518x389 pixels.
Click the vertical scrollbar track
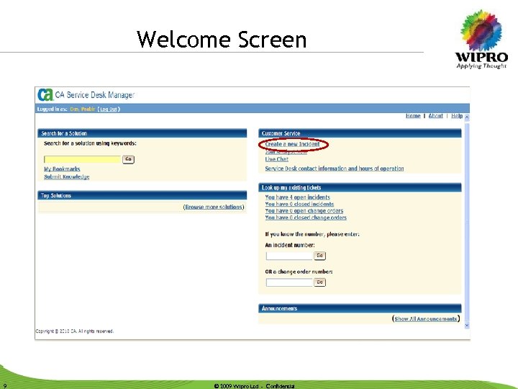467,222
